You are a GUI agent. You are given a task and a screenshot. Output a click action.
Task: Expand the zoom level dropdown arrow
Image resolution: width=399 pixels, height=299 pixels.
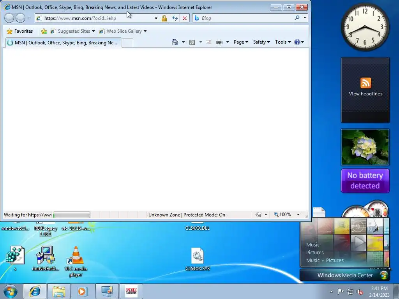point(298,215)
